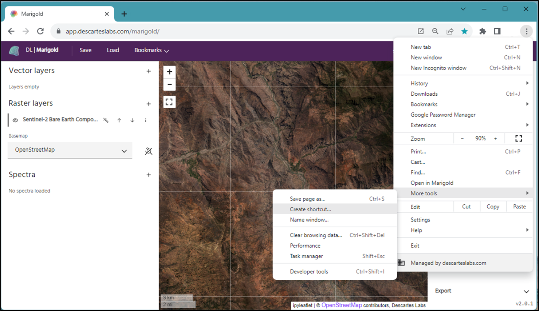Move Sentinel-2 layer down
This screenshot has height=311, width=539.
tap(132, 120)
